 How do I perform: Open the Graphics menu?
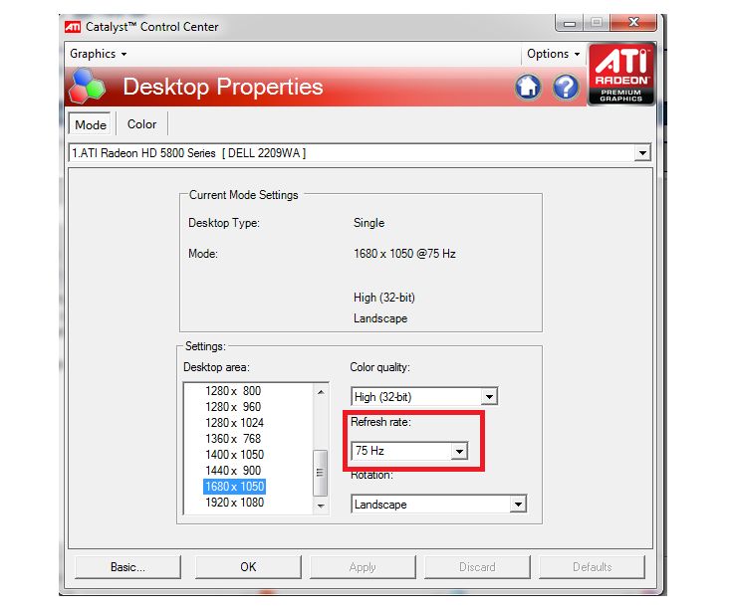click(x=98, y=54)
